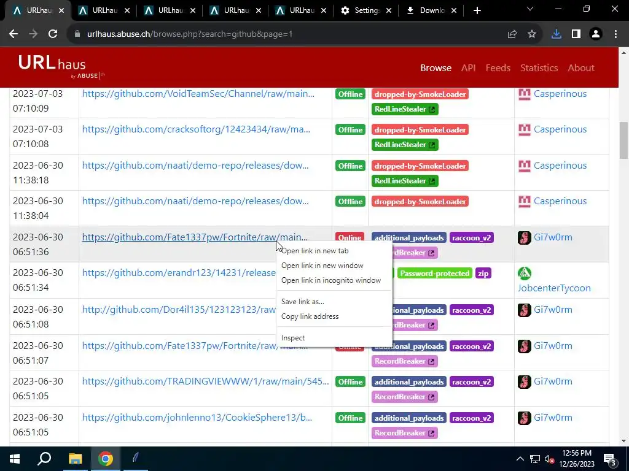Open a new browser tab

pyautogui.click(x=477, y=11)
